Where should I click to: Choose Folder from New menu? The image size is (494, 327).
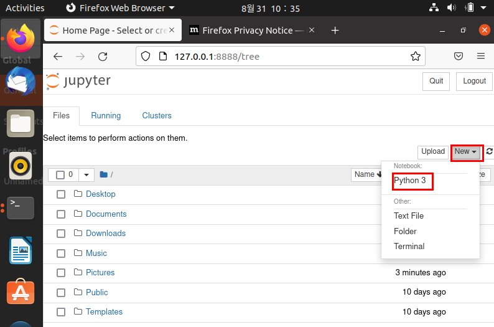pos(405,231)
